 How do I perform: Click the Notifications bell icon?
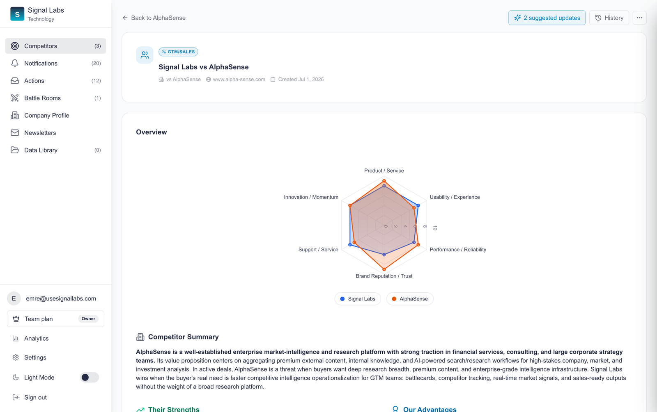15,63
